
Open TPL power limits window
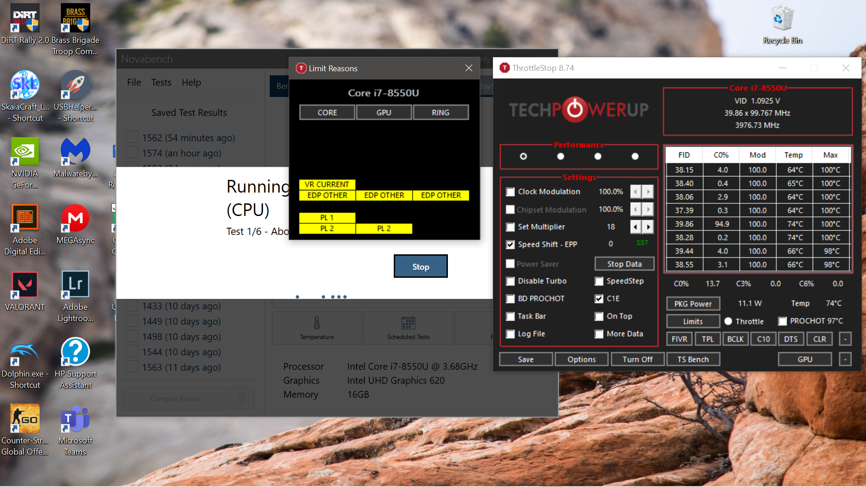(x=708, y=339)
